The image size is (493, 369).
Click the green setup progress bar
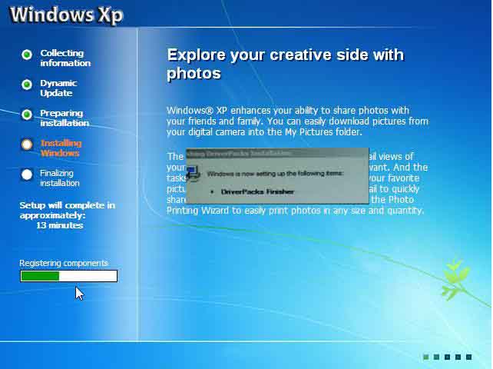tap(69, 276)
